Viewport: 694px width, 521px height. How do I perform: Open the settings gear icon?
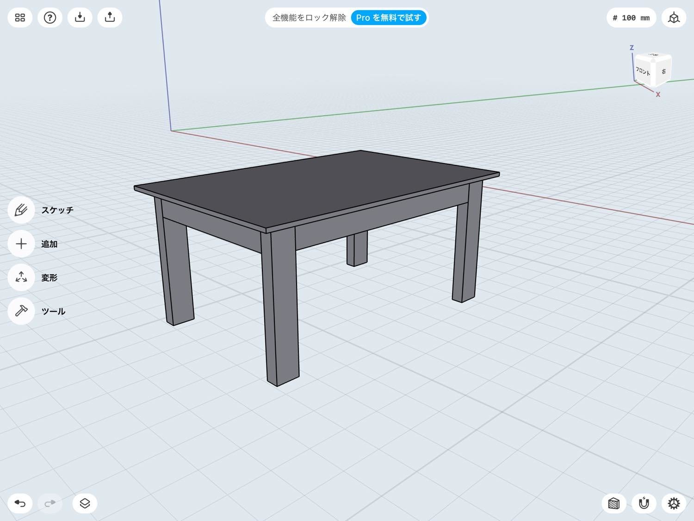click(674, 503)
